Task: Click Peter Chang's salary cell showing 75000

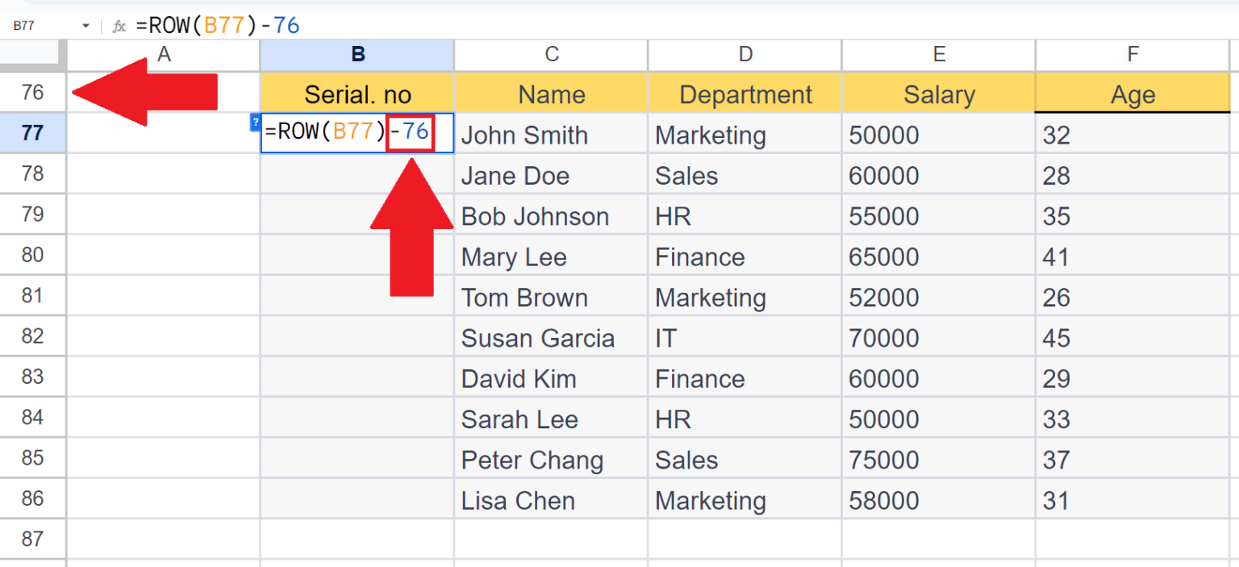Action: (938, 459)
